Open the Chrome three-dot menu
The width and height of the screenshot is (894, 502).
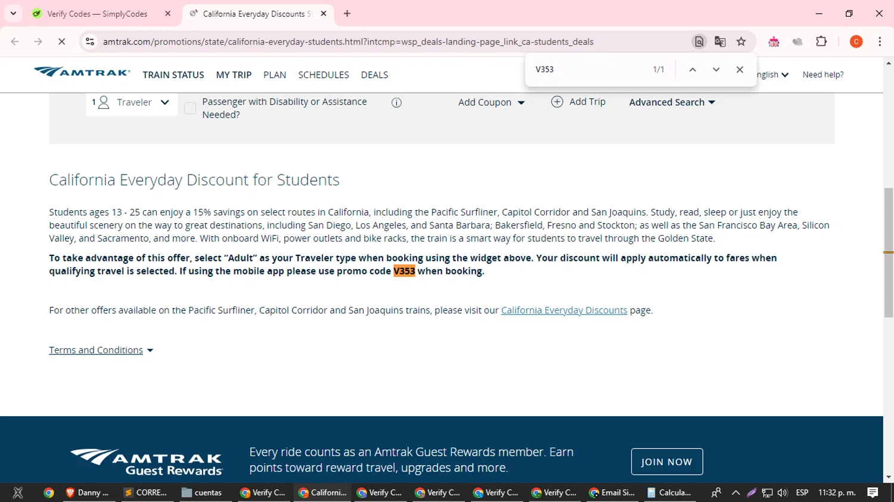pyautogui.click(x=880, y=42)
